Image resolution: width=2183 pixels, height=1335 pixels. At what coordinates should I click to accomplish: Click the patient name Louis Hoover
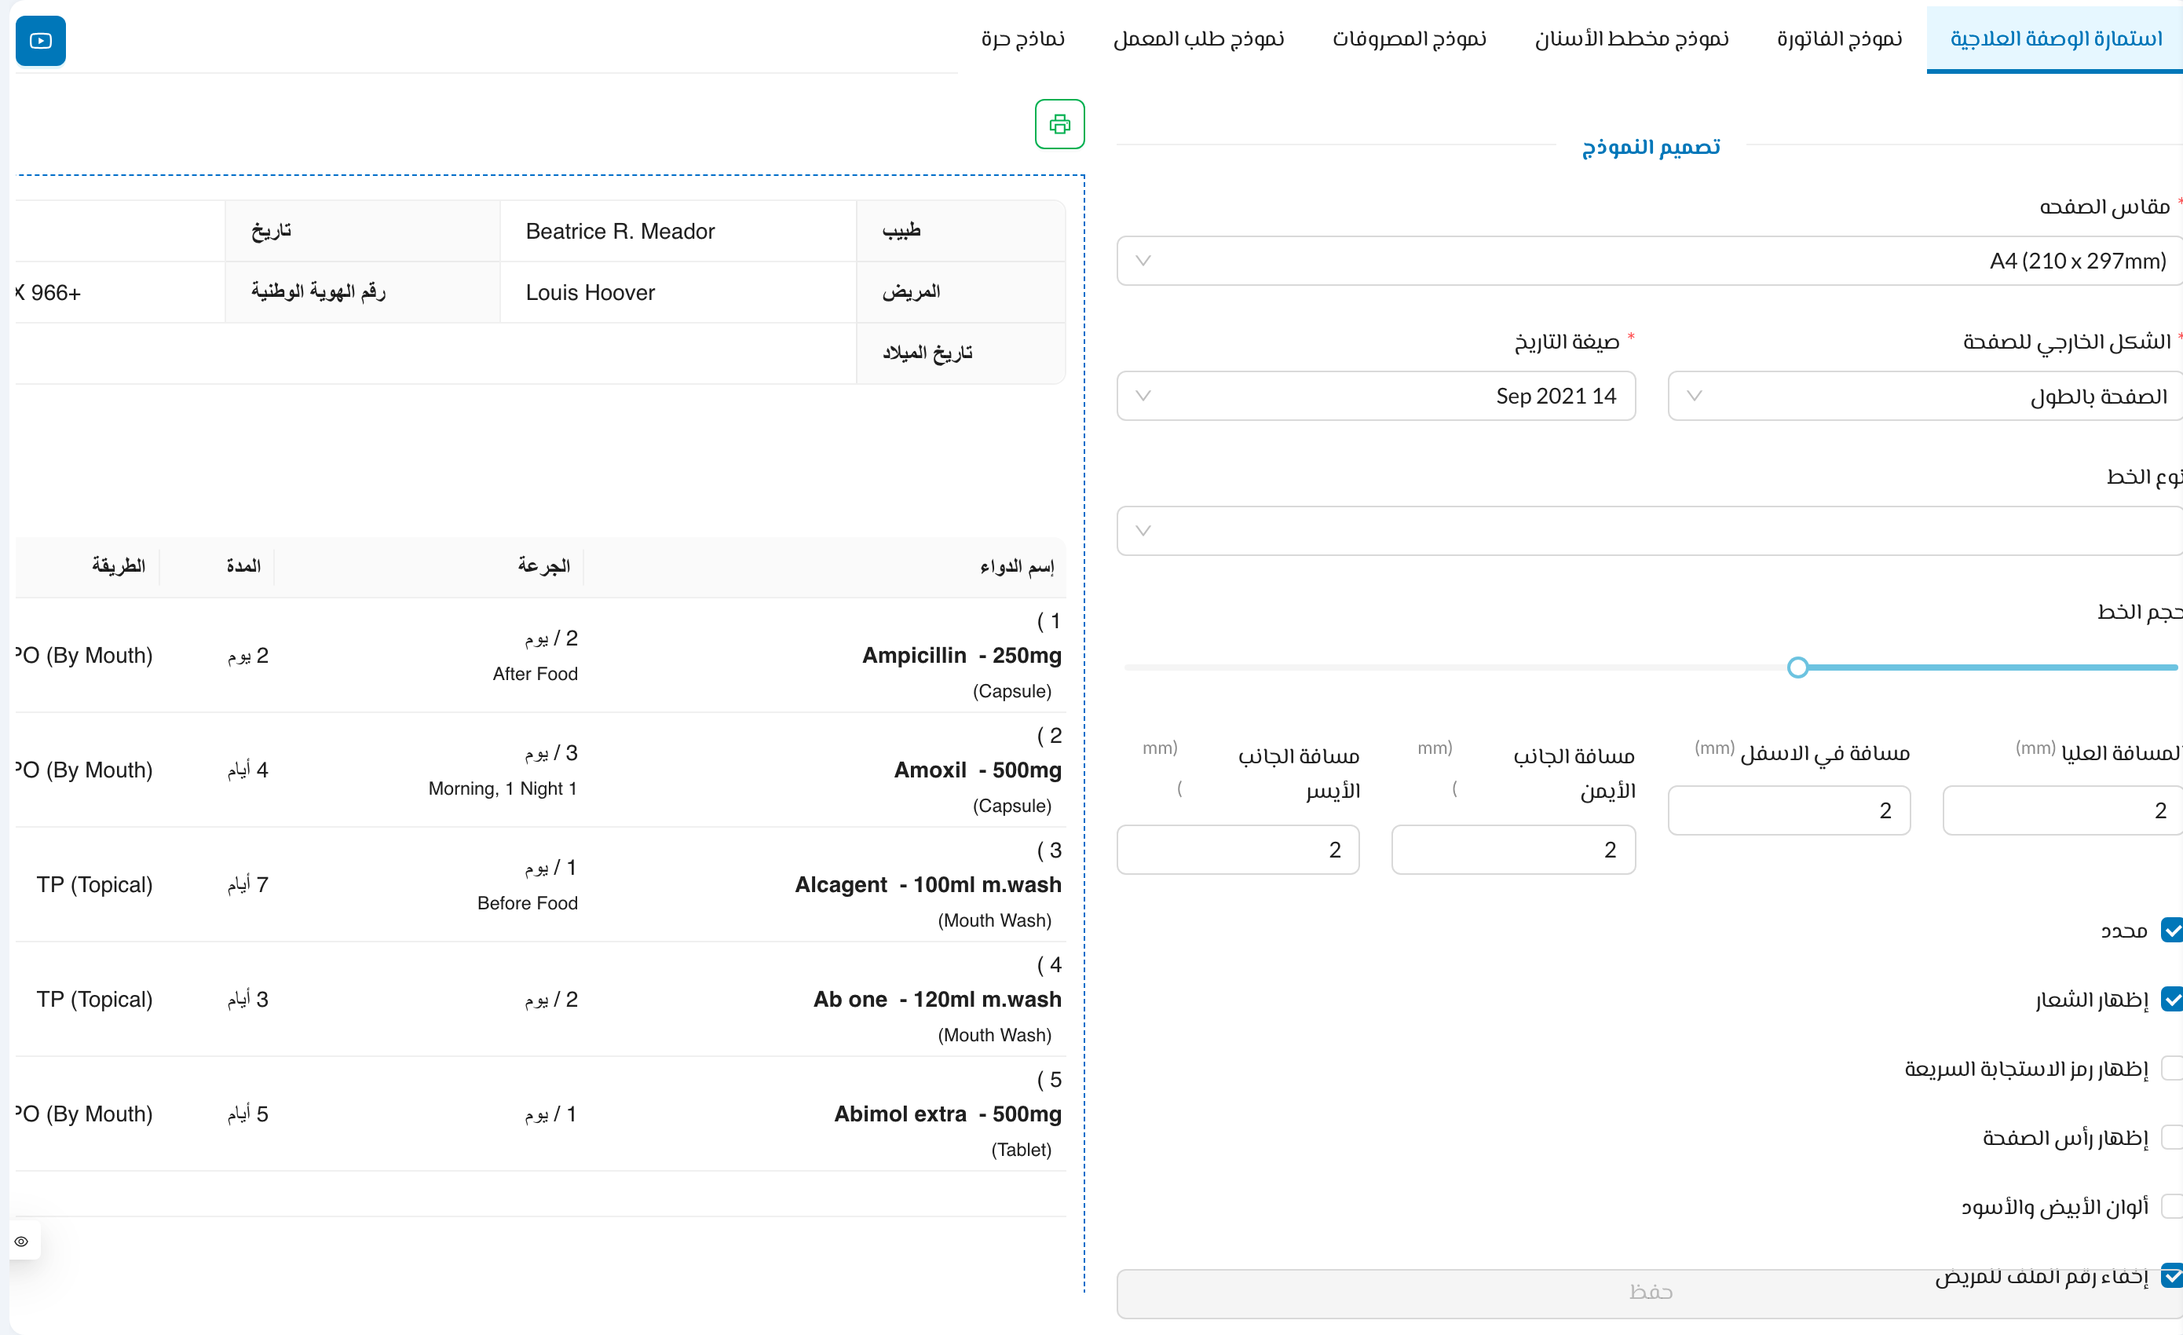(x=590, y=292)
